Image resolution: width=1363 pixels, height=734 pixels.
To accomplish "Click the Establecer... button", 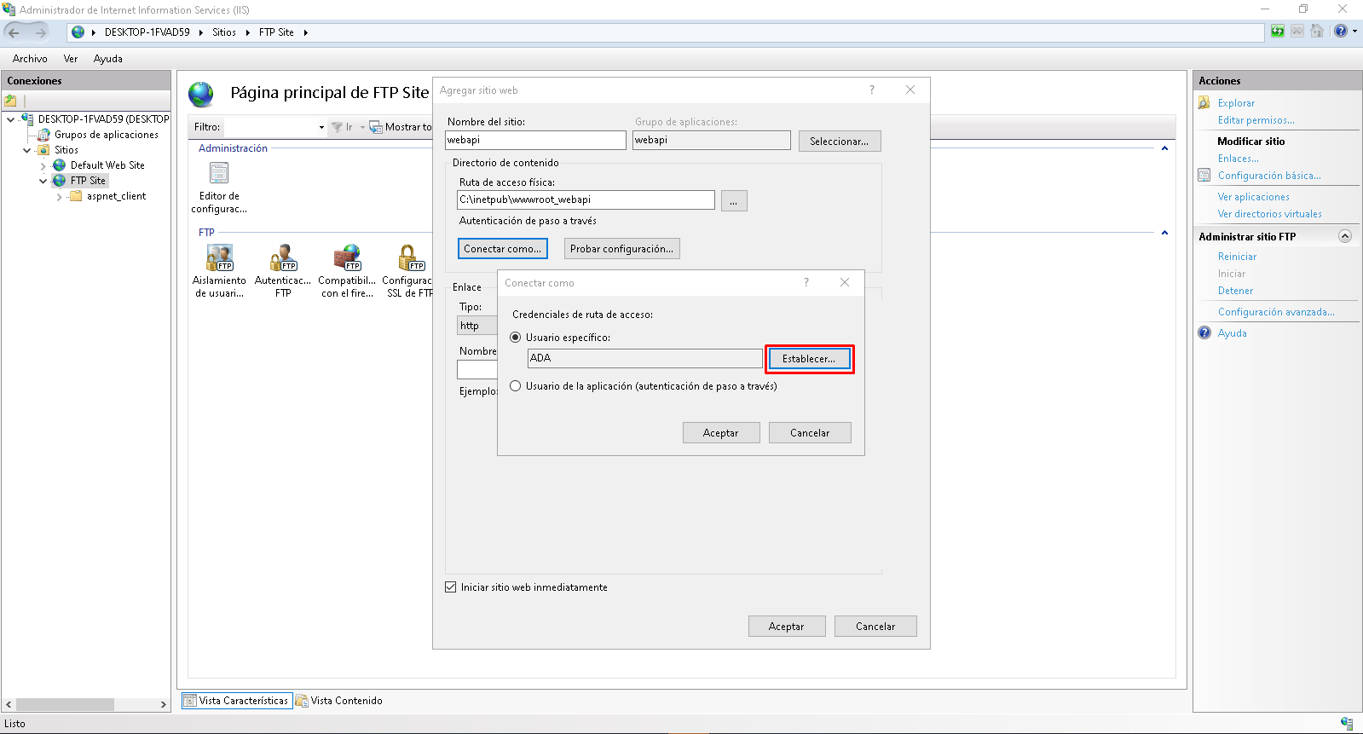I will tap(809, 359).
